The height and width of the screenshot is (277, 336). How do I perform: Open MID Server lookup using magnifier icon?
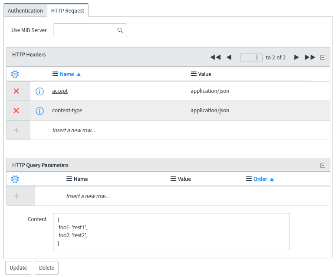coord(120,30)
